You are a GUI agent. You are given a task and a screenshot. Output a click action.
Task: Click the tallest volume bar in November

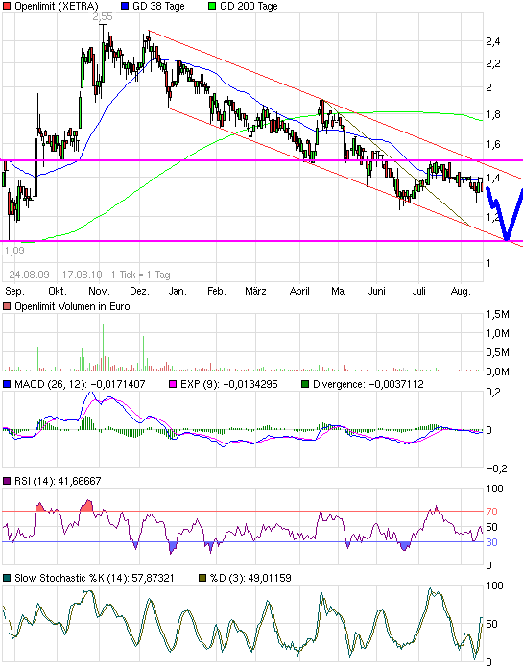(x=103, y=347)
